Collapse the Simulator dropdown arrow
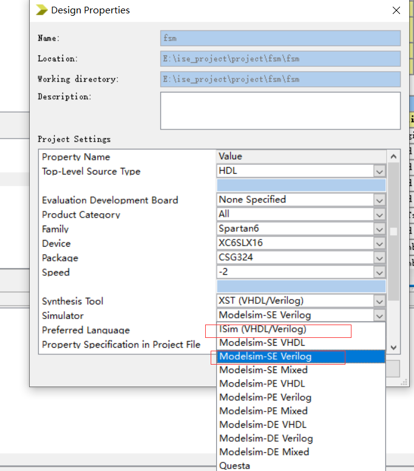 [x=379, y=315]
